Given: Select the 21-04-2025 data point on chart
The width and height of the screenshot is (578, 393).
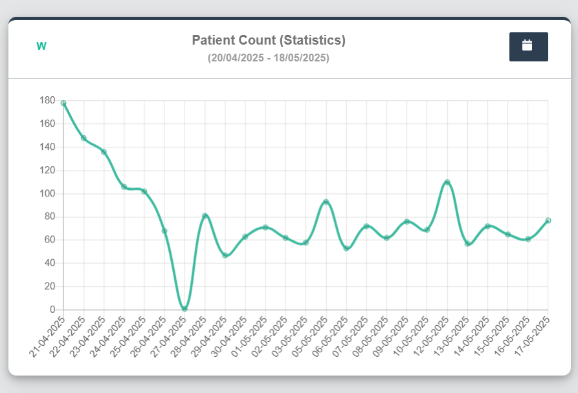Looking at the screenshot, I should point(63,103).
